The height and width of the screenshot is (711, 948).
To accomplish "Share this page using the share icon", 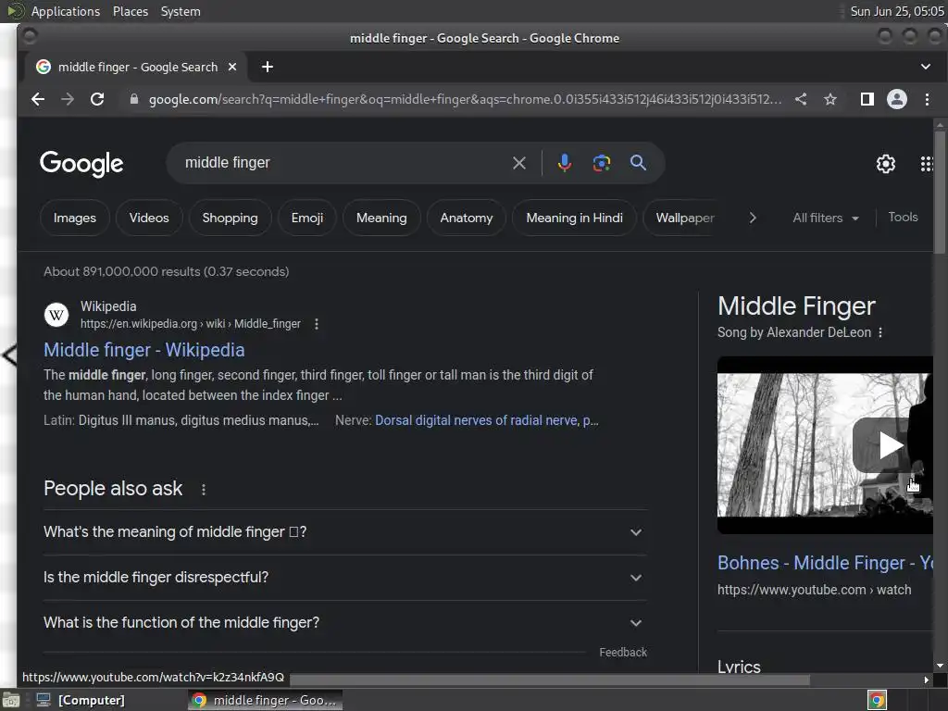I will [x=801, y=99].
